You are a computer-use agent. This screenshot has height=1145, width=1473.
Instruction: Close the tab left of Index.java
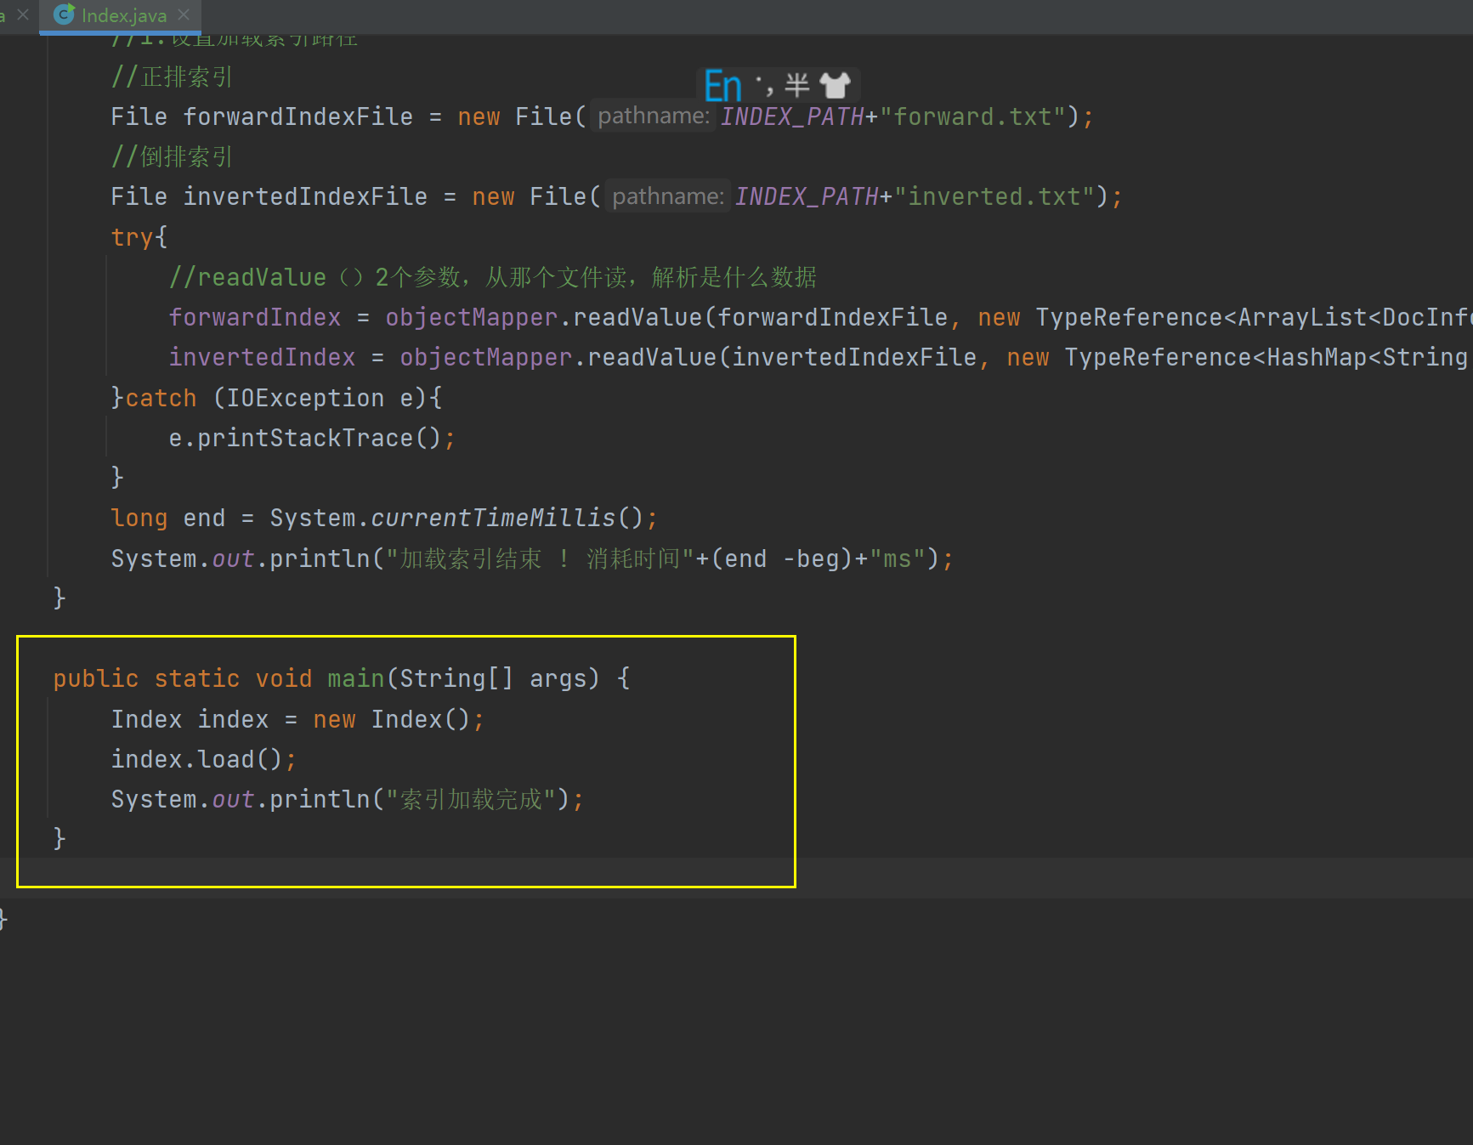click(23, 14)
